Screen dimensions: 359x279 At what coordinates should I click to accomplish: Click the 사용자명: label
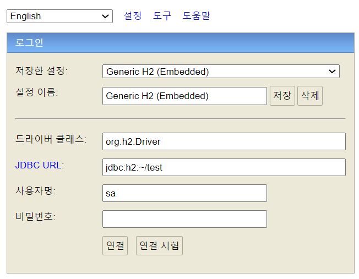pyautogui.click(x=35, y=190)
